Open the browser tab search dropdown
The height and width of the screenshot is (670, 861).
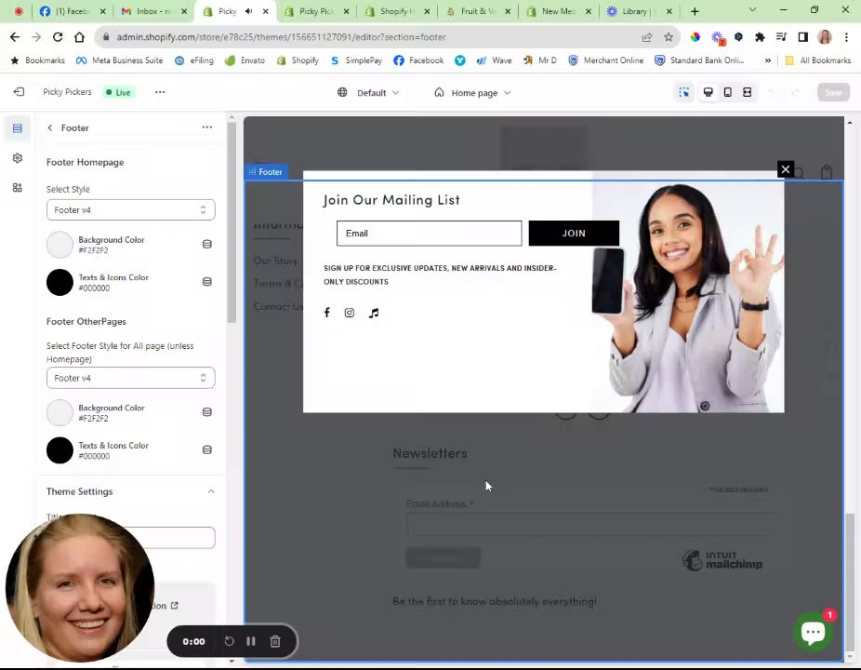pyautogui.click(x=752, y=10)
